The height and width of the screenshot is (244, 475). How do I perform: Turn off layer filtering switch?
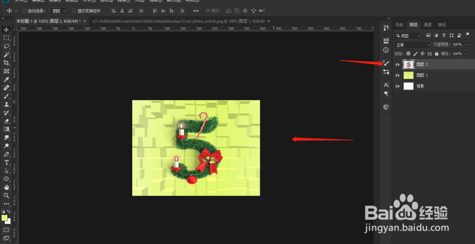(467, 36)
